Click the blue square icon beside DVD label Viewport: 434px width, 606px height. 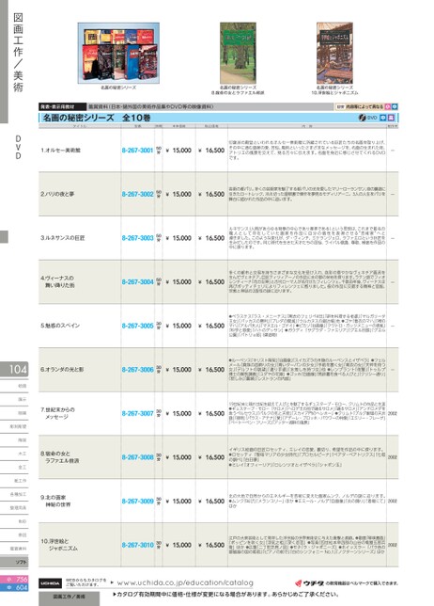point(383,118)
